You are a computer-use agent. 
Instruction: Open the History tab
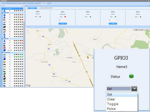(20, 3)
